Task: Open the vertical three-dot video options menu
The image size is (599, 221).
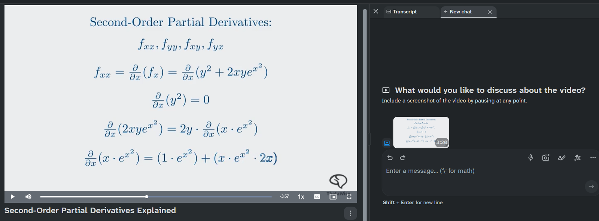Action: (350, 213)
